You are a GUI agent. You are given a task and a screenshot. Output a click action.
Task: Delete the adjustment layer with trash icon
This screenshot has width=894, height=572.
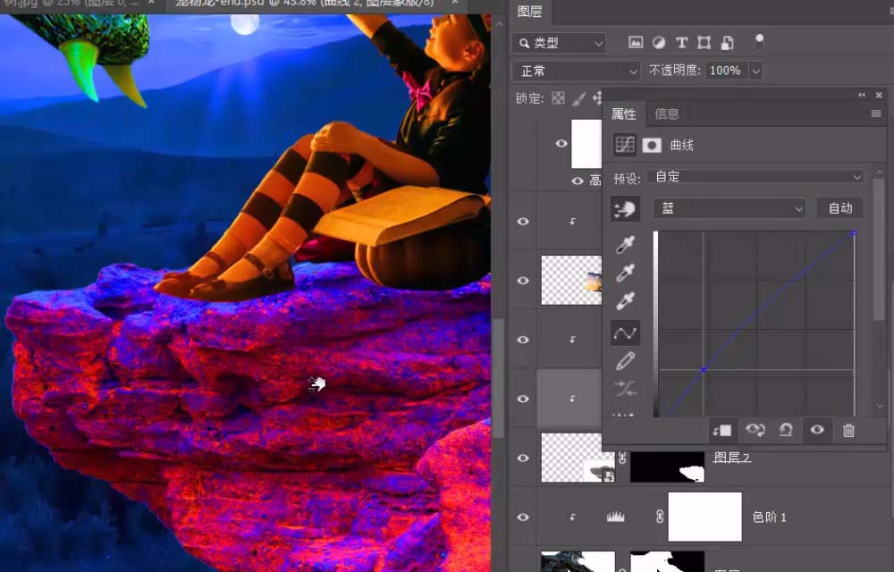tap(848, 430)
